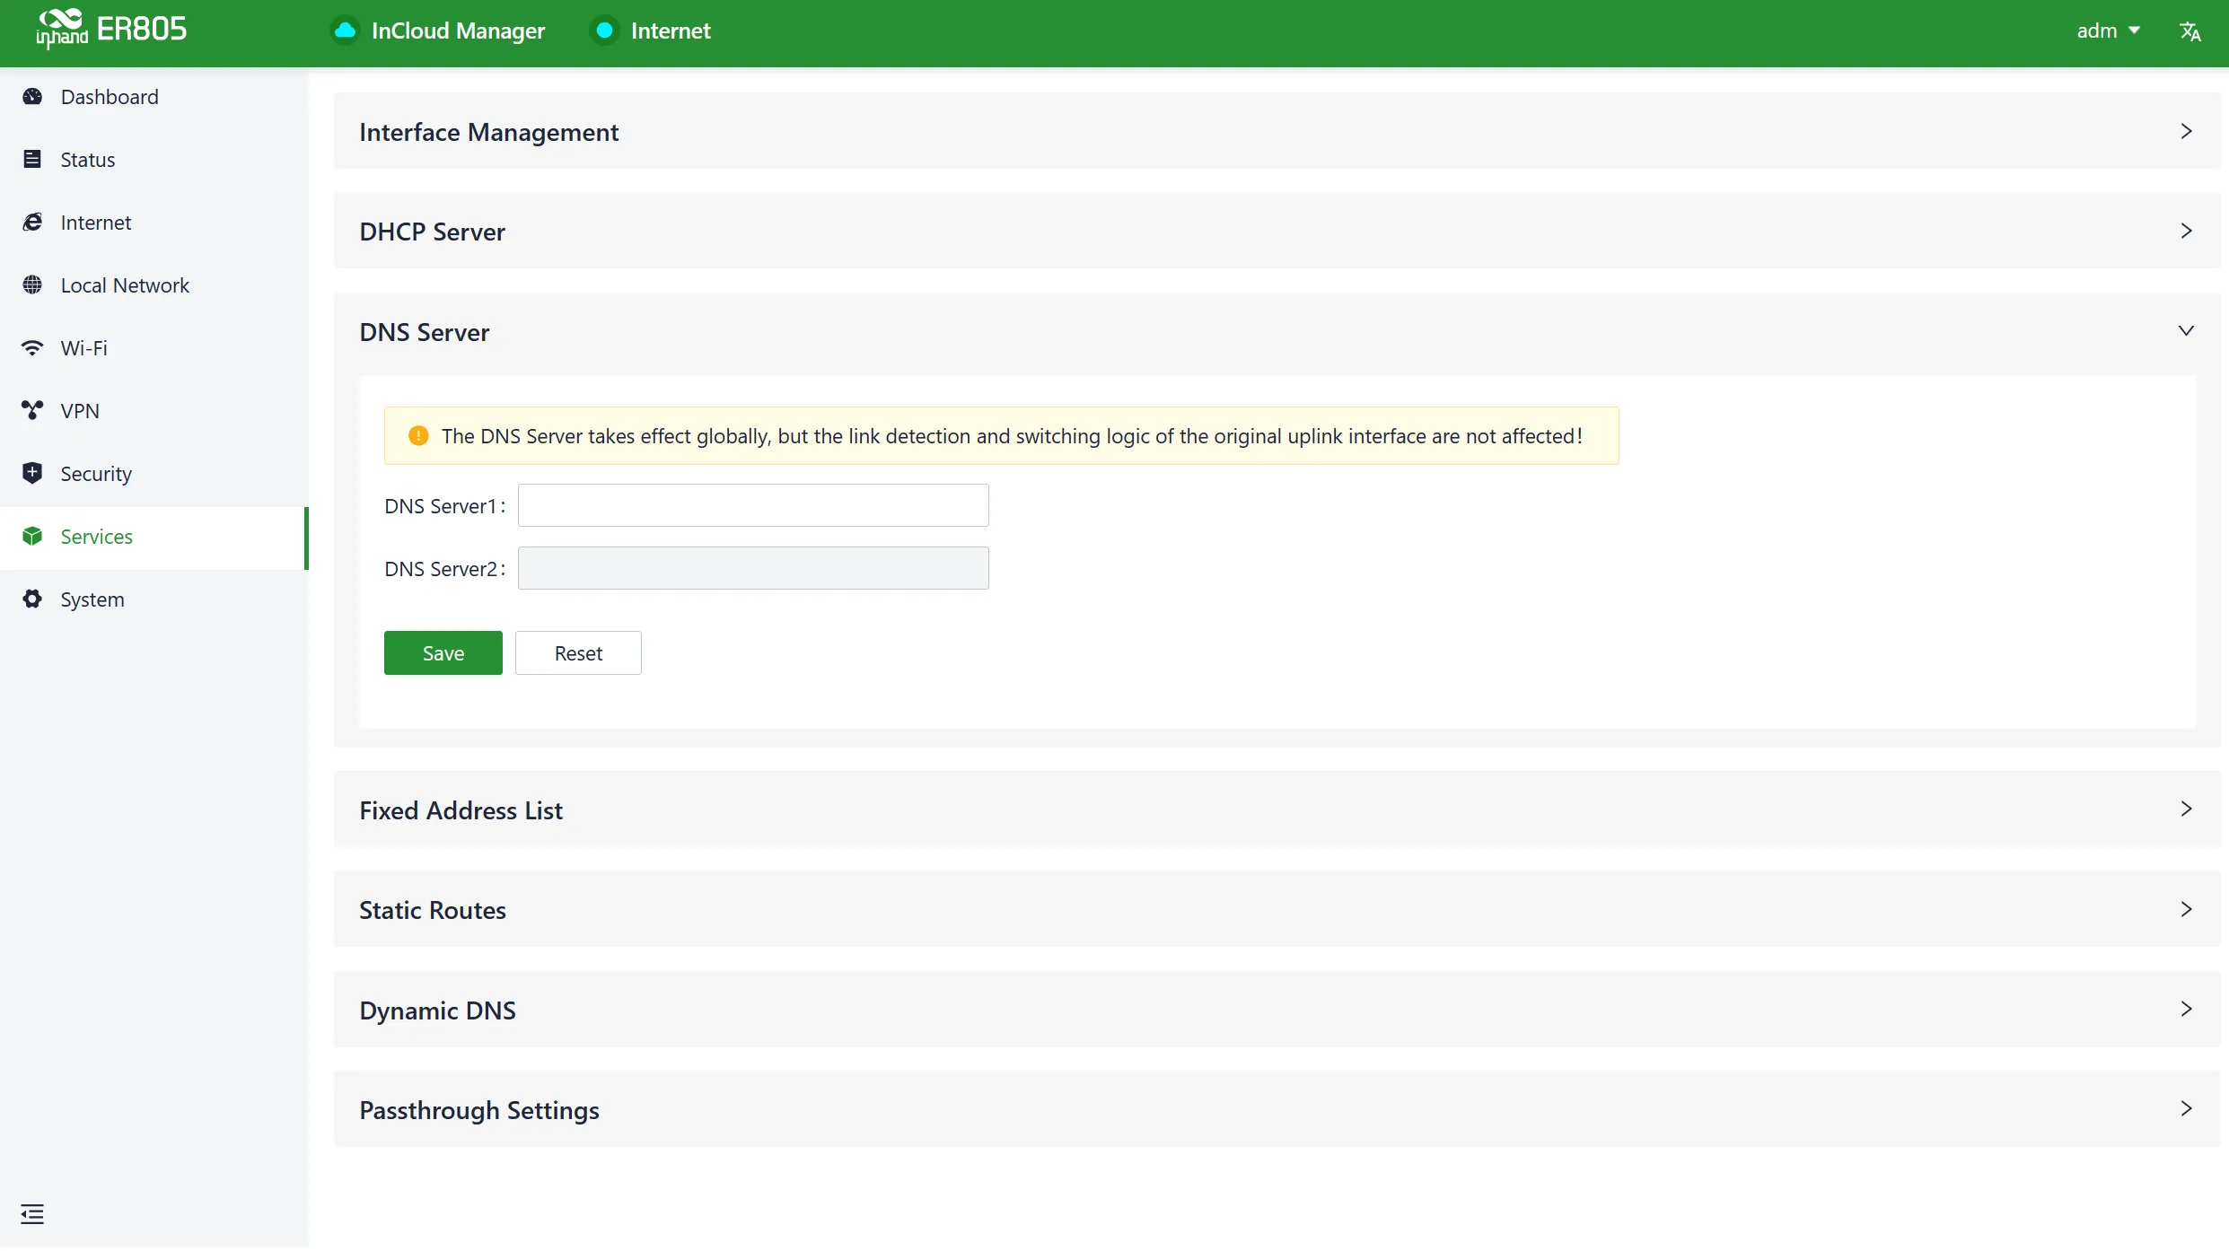Click the orange warning icon in DNS notice
Viewport: 2229px width, 1251px height.
click(418, 435)
